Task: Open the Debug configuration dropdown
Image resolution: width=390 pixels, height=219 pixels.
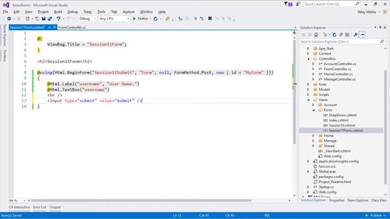Action: click(x=87, y=19)
